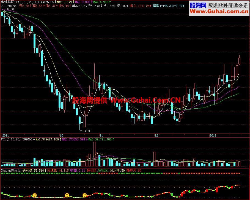This screenshot has width=250, height=200.
Task: Select the 2012 marker on the time axis
Action: tap(213, 136)
